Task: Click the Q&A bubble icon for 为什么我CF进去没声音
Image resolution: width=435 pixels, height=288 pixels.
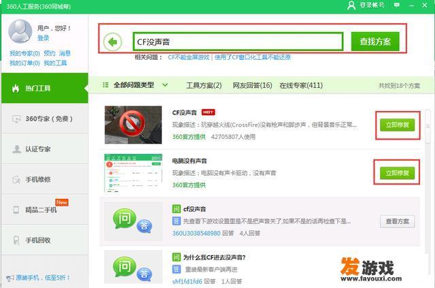Action: click(x=133, y=268)
